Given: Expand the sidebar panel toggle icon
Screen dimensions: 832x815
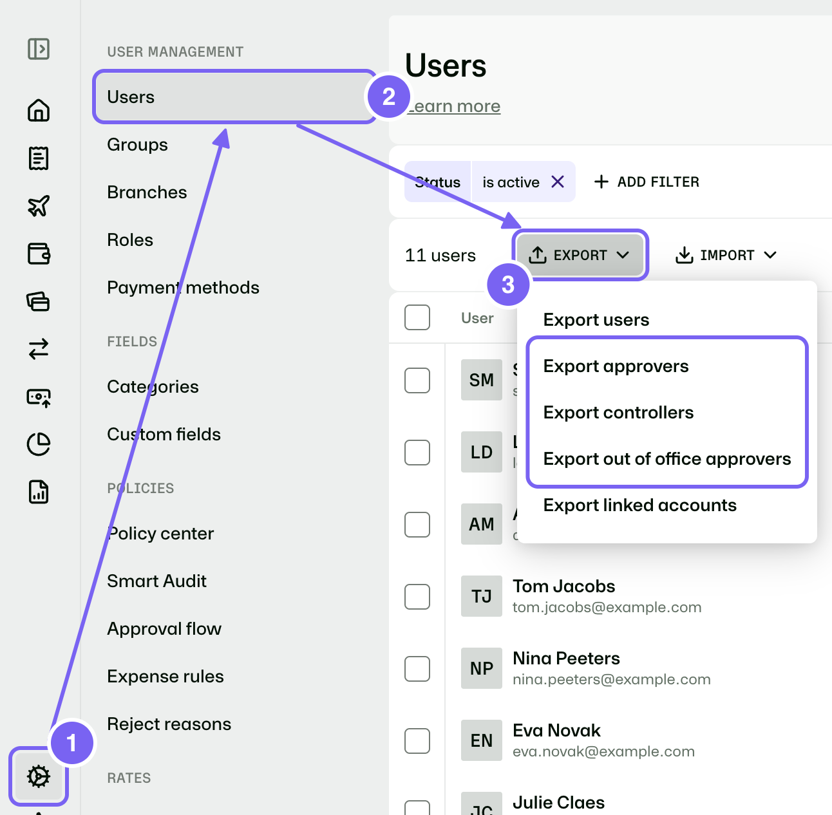Looking at the screenshot, I should point(39,49).
